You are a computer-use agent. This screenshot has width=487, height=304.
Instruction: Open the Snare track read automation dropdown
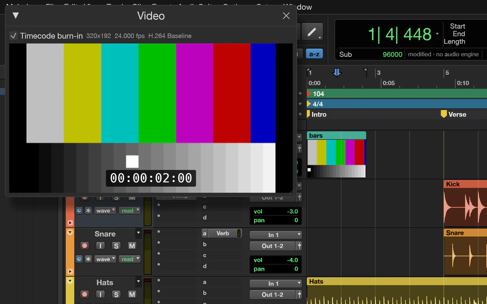click(x=129, y=259)
